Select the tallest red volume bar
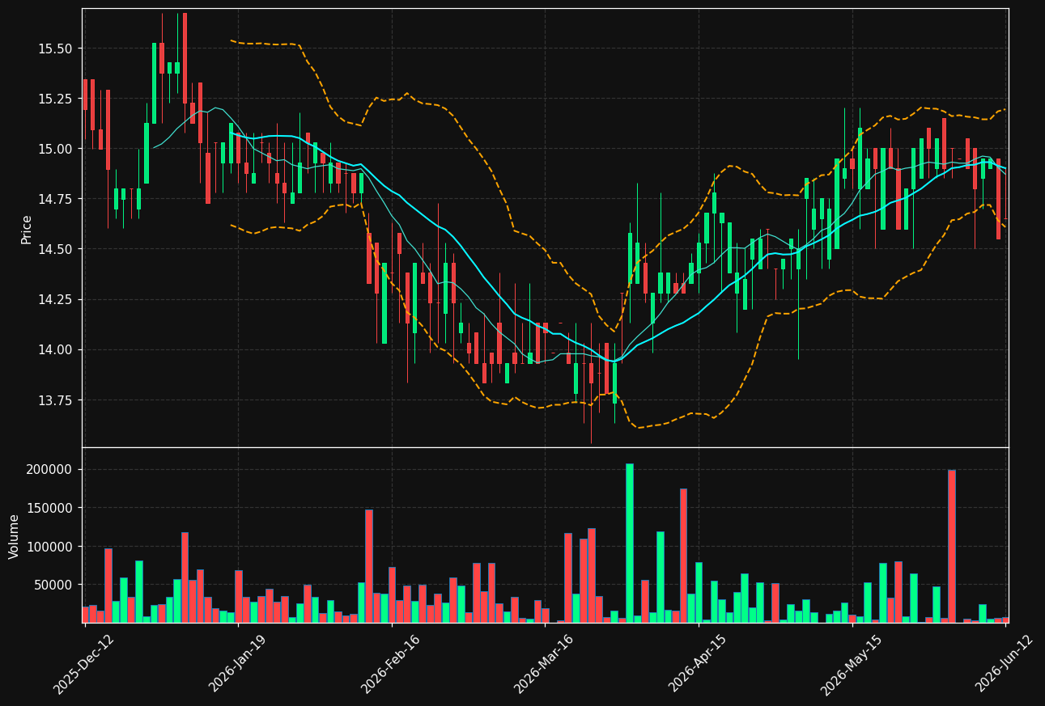This screenshot has height=706, width=1045. click(x=951, y=546)
